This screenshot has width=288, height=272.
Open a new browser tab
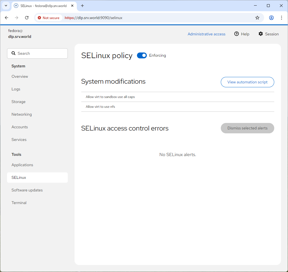(x=82, y=6)
